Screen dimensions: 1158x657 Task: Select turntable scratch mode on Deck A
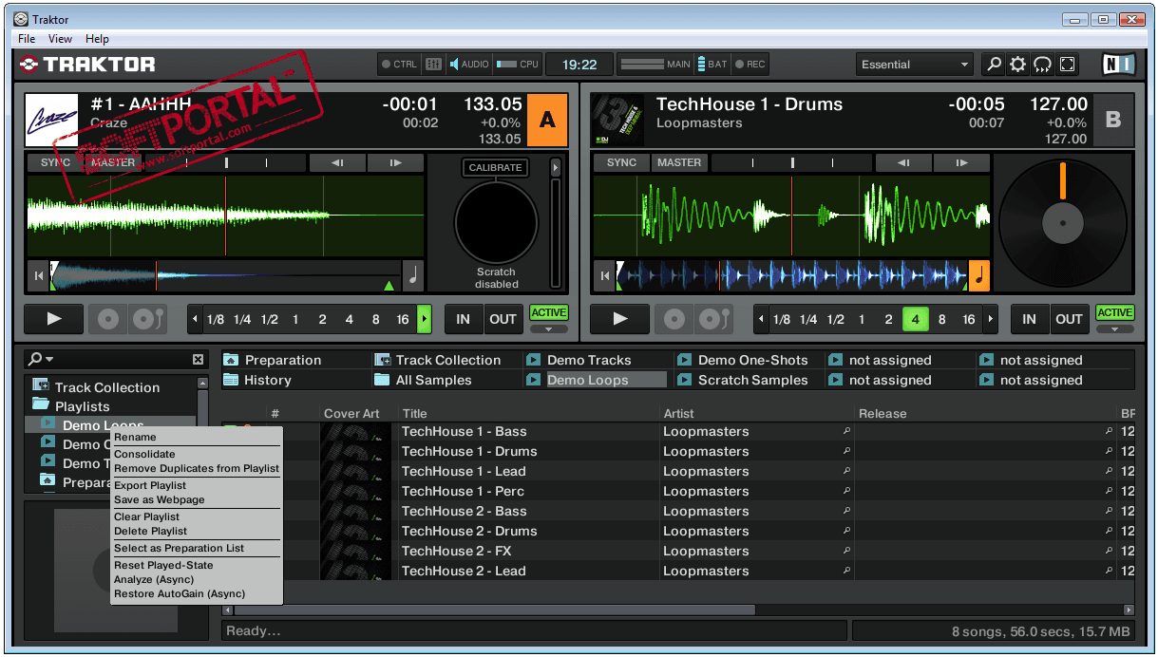[x=147, y=319]
